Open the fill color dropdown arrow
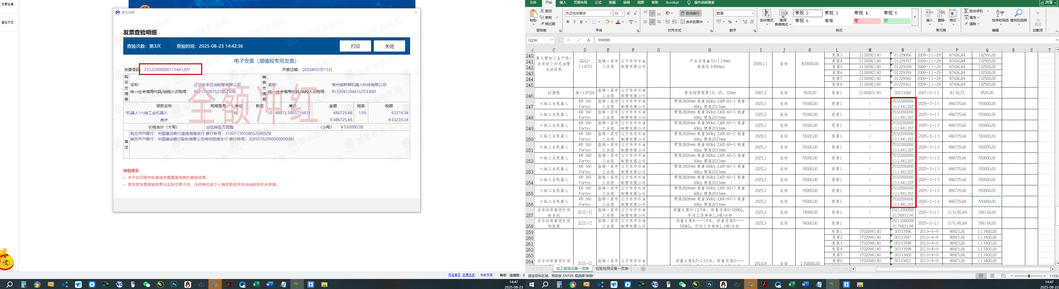The height and width of the screenshot is (289, 1059). (x=612, y=22)
